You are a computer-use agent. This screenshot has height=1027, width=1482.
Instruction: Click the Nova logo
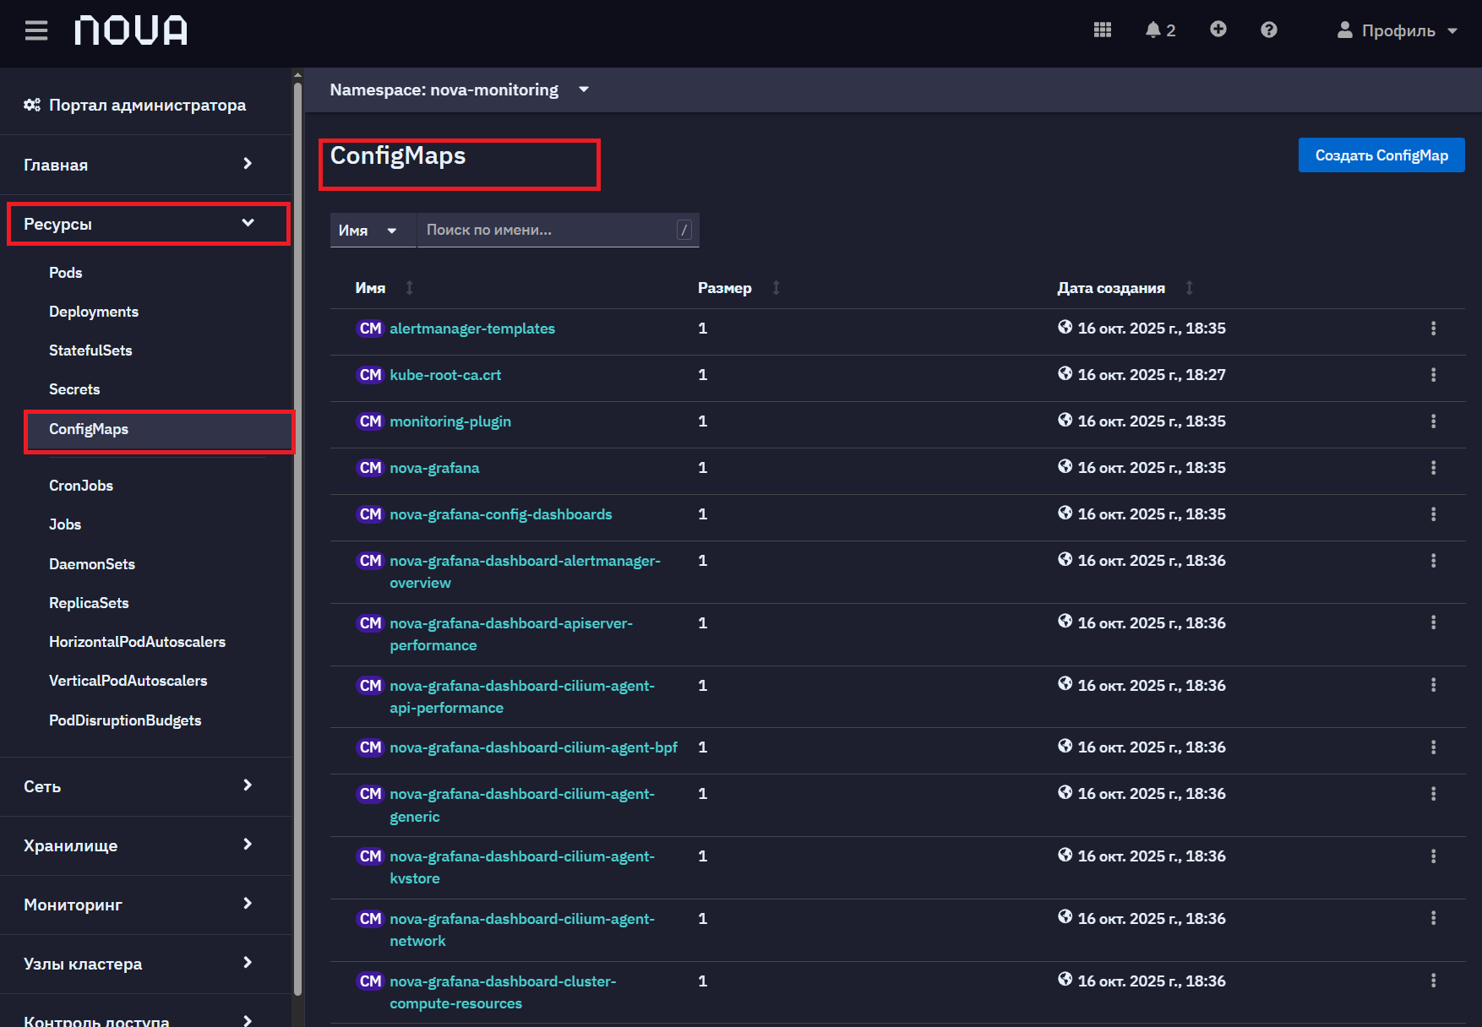131,30
